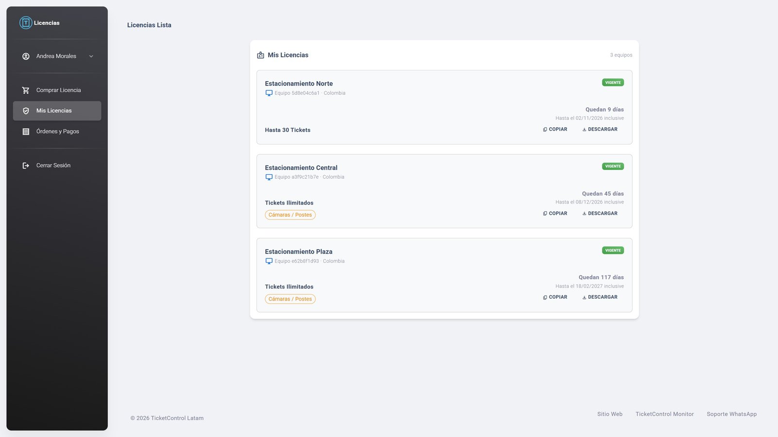Open the Soporte WhatsApp footer link
Image resolution: width=778 pixels, height=437 pixels.
(731, 414)
